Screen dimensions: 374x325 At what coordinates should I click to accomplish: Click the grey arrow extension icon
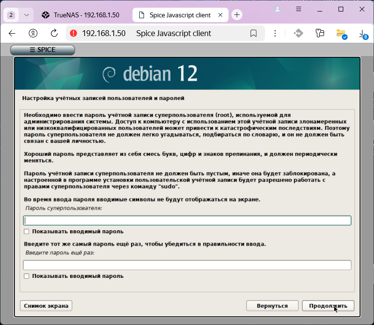299,33
